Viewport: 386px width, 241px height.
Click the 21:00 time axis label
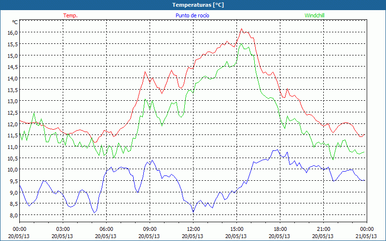pyautogui.click(x=323, y=229)
